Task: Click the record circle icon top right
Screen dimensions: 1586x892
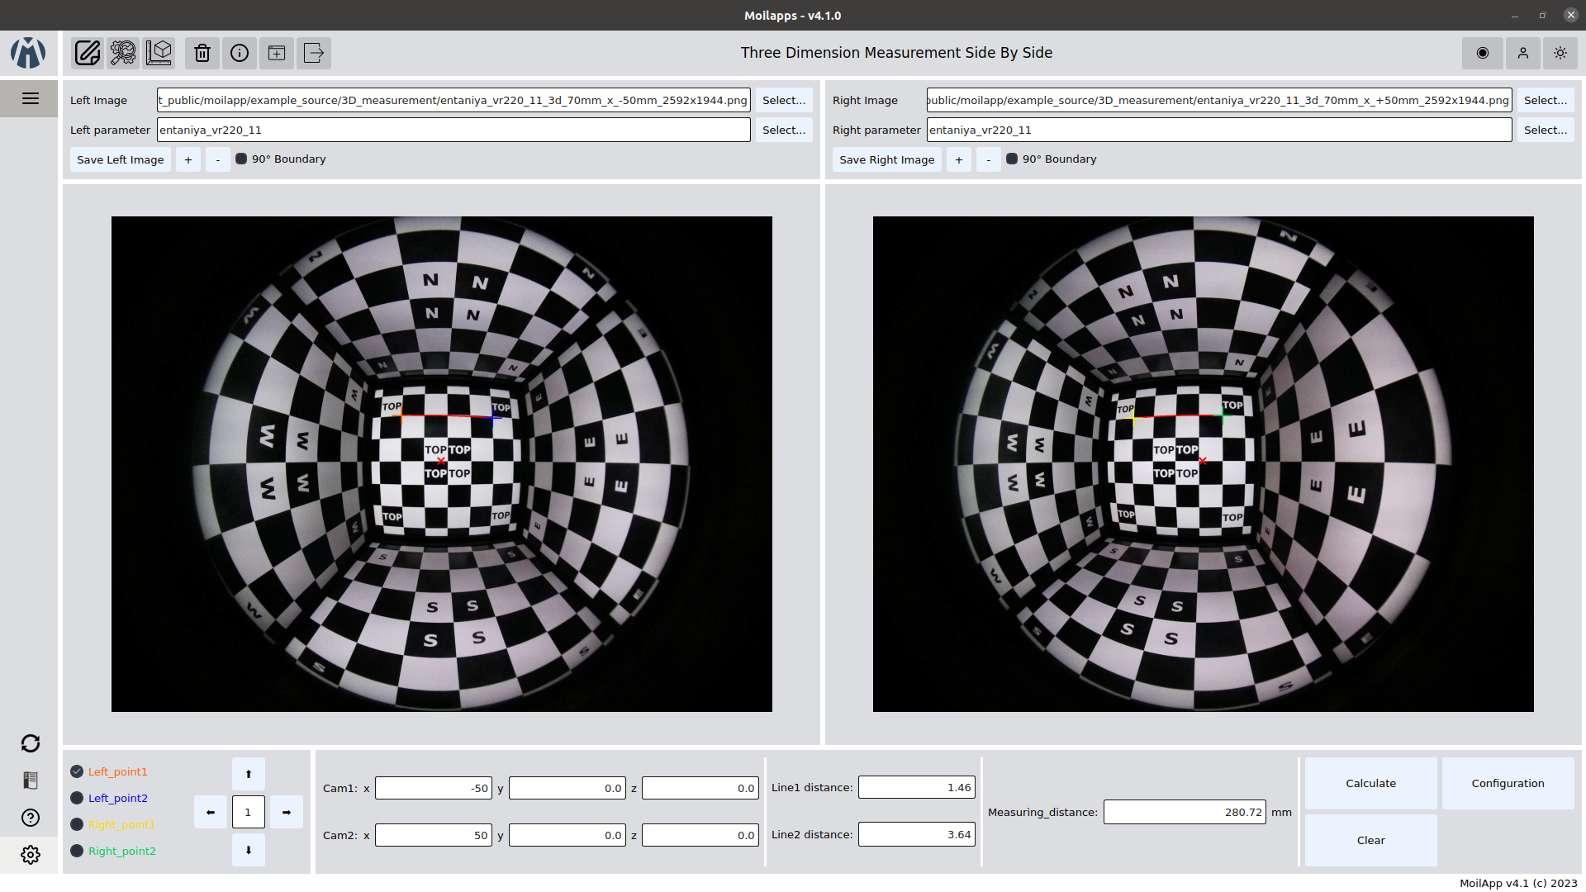Action: point(1483,53)
